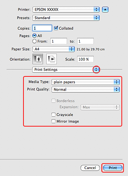
Task: Click Print Quality dropdown arrows
Action: (x=117, y=90)
